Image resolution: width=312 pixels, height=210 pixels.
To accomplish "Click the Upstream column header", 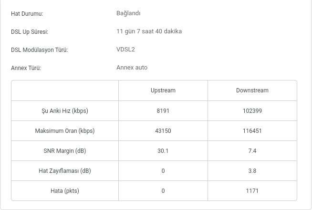I will pos(163,90).
